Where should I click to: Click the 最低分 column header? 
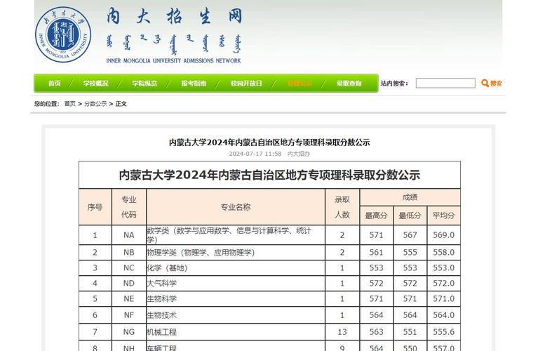(x=410, y=216)
